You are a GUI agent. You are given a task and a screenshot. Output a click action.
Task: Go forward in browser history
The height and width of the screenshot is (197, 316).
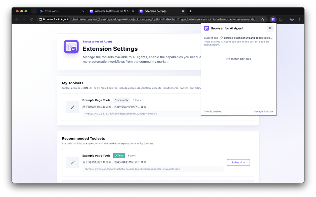[24, 19]
